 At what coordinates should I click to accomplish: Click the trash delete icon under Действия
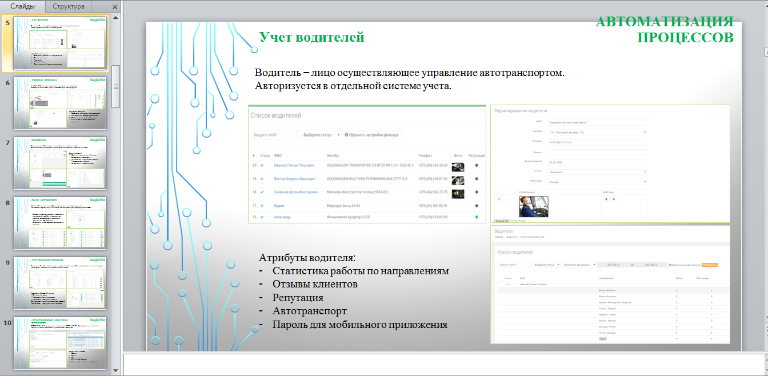tap(606, 199)
